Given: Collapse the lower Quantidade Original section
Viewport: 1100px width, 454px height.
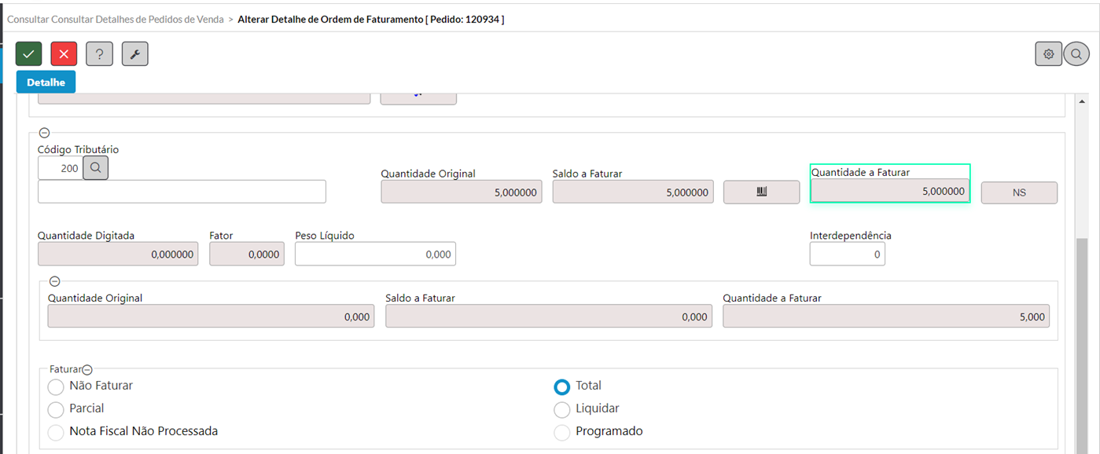Looking at the screenshot, I should [x=54, y=281].
